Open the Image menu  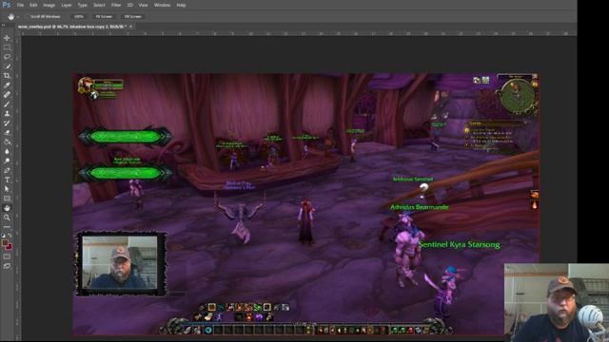49,5
